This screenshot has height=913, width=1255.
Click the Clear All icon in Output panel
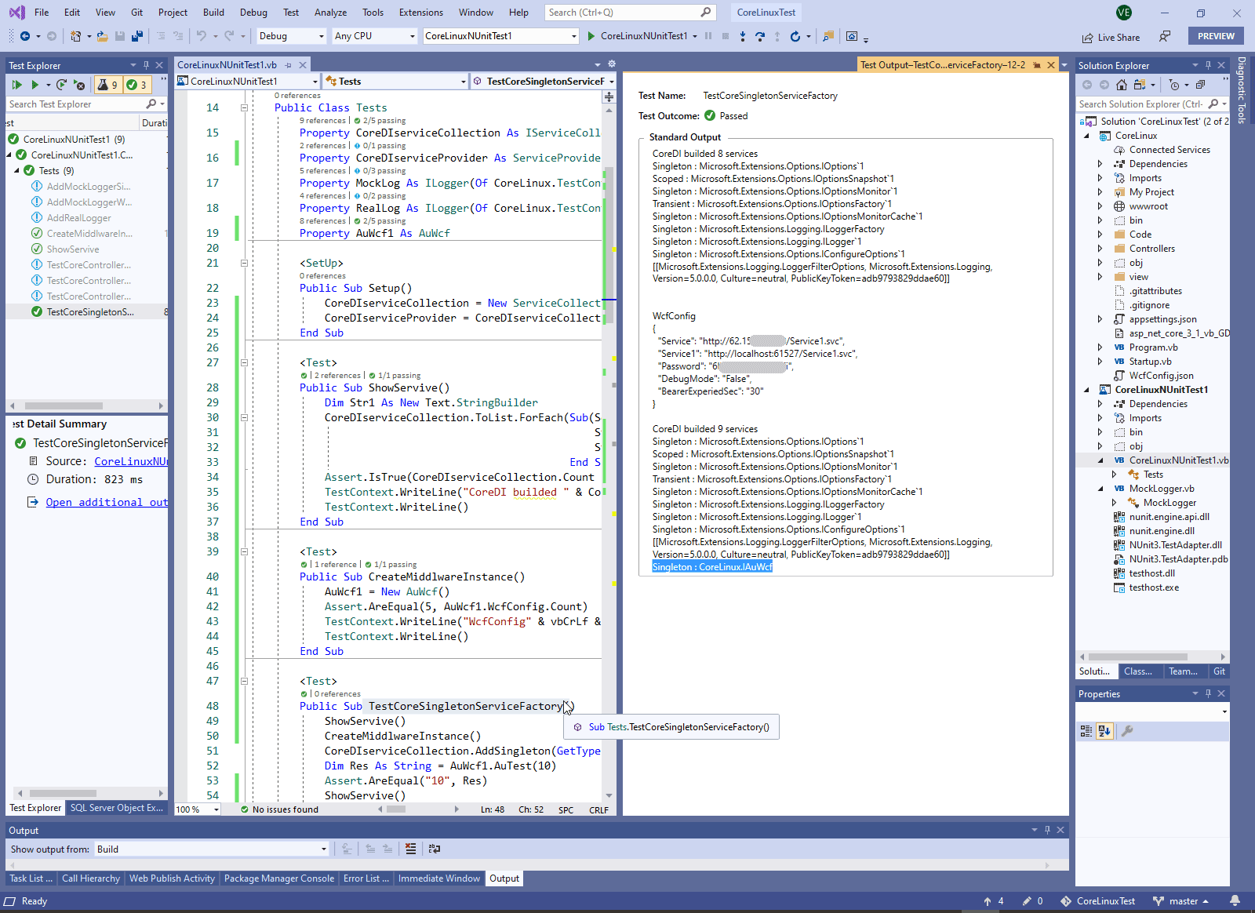pos(411,849)
